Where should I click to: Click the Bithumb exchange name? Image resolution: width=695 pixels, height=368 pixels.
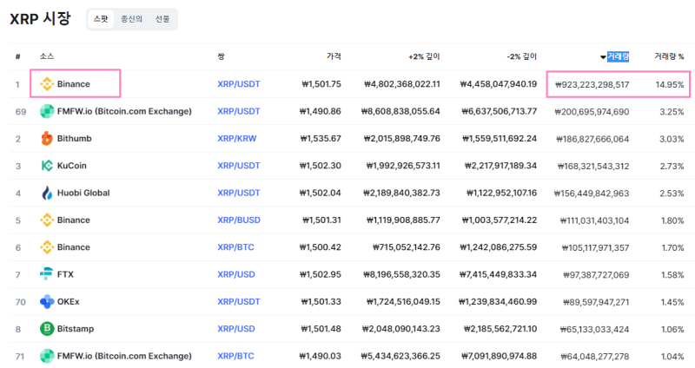75,139
